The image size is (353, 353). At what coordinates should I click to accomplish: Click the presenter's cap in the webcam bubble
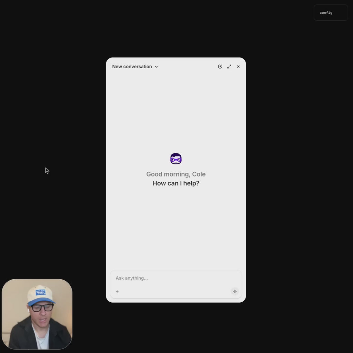(41, 294)
